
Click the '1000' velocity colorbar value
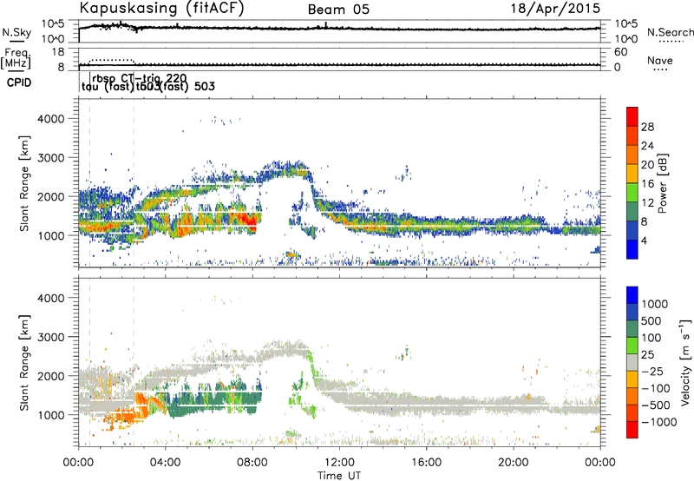[x=655, y=304]
